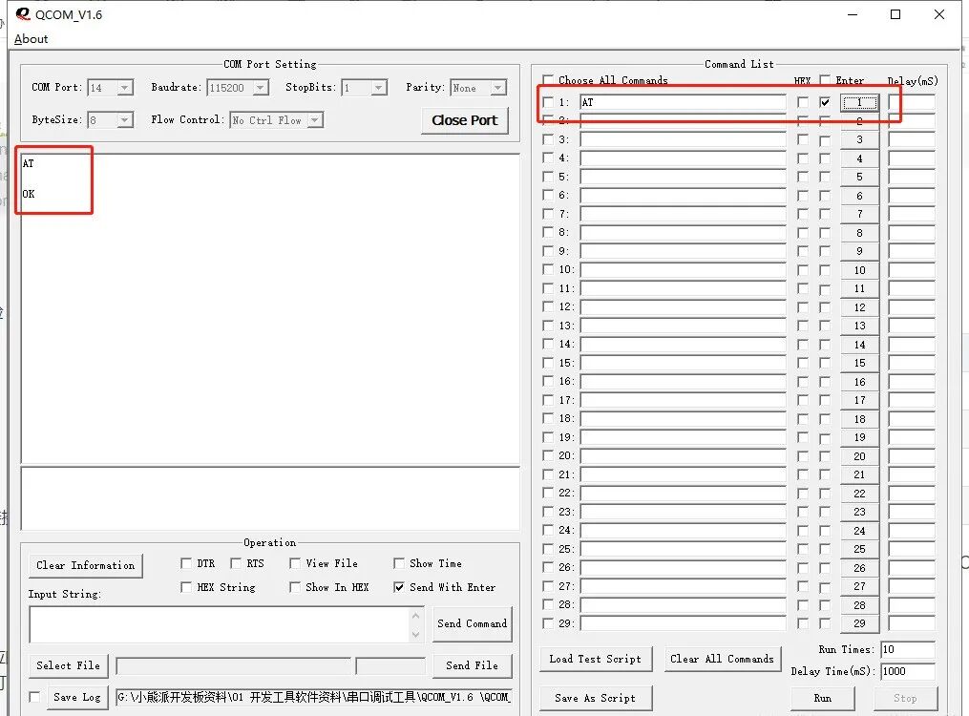
Task: Enable the RTS checkbox
Action: coord(236,563)
